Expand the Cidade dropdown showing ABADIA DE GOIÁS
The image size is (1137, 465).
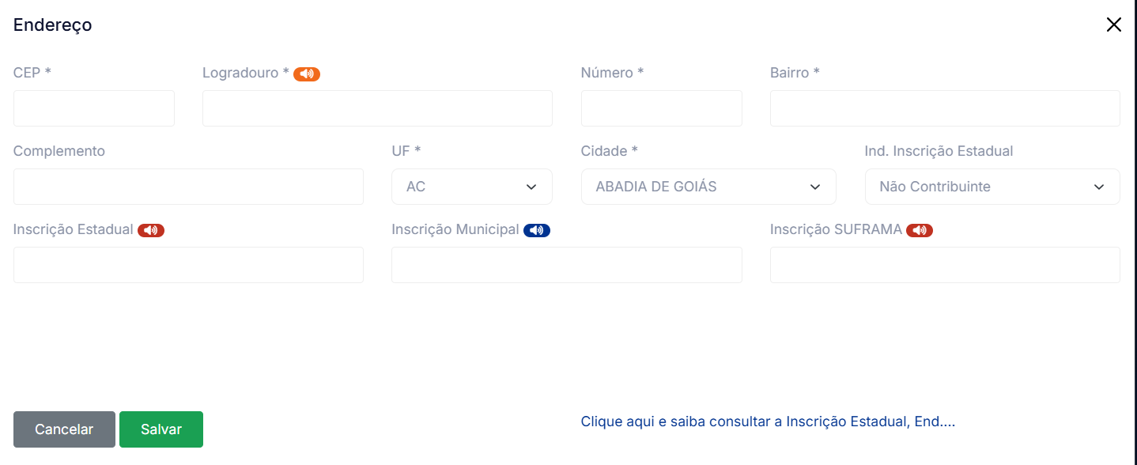[x=708, y=187]
